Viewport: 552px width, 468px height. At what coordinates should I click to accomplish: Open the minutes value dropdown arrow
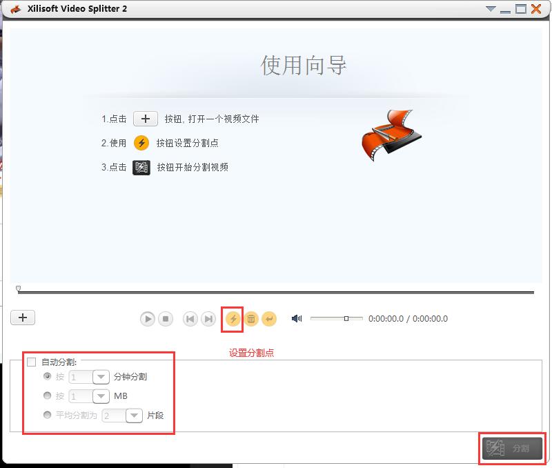101,377
